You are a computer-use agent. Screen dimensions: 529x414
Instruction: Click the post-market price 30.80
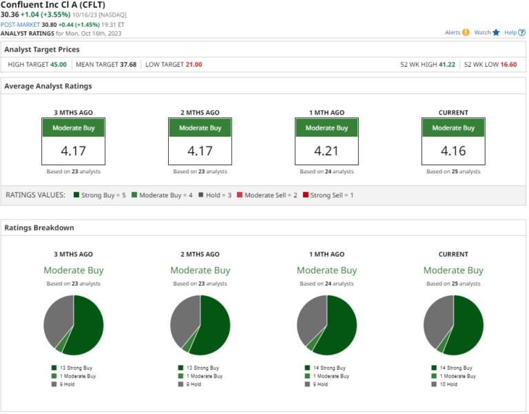(x=49, y=25)
